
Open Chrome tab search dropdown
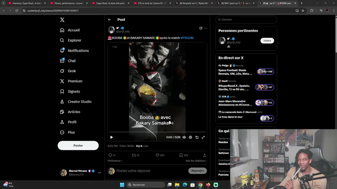click(x=3, y=3)
